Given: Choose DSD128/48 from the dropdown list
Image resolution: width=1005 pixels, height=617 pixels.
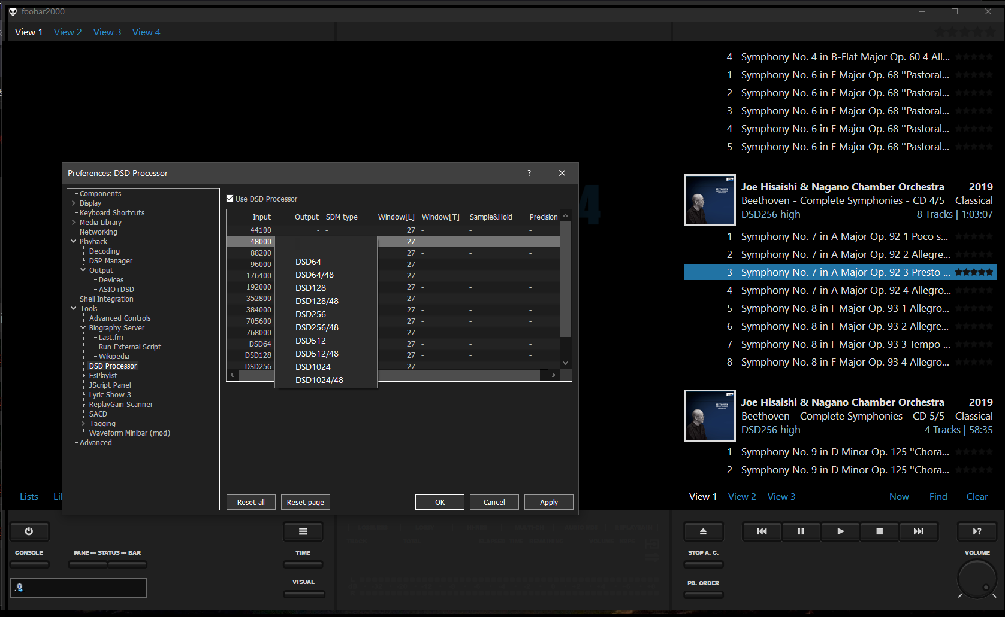Looking at the screenshot, I should click(x=326, y=301).
